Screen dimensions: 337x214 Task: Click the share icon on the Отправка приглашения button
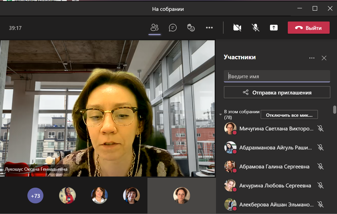click(245, 92)
